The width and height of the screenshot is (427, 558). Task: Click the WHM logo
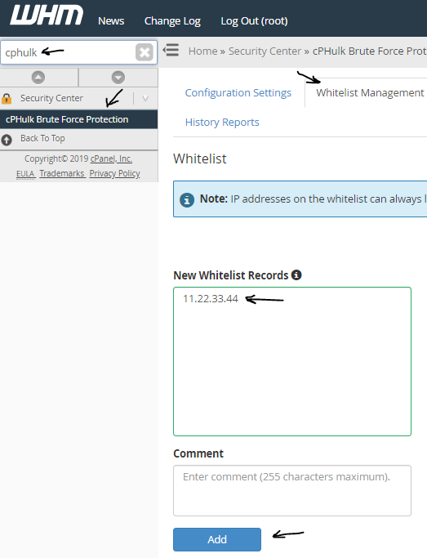point(47,16)
